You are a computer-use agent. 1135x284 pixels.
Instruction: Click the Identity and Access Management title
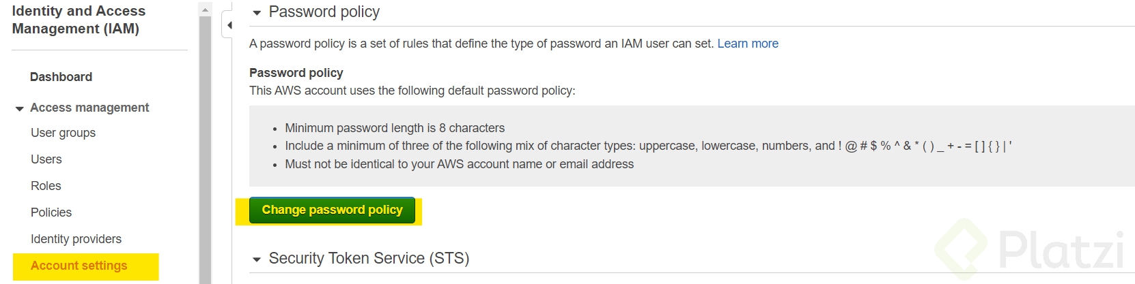click(79, 20)
